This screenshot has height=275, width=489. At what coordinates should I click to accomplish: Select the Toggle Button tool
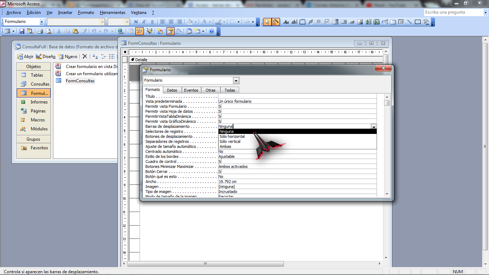click(310, 22)
